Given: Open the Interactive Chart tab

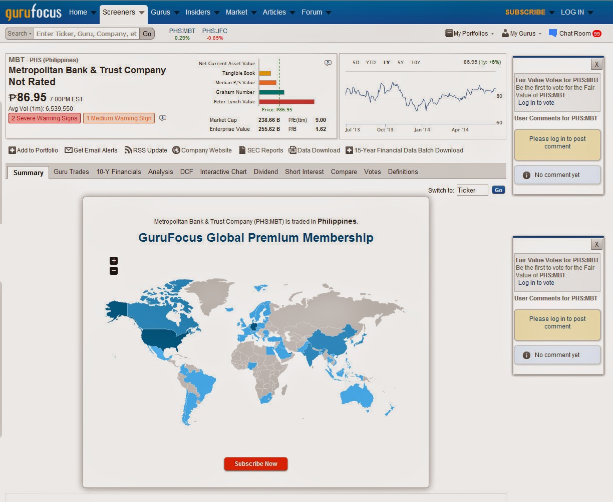Looking at the screenshot, I should 223,172.
